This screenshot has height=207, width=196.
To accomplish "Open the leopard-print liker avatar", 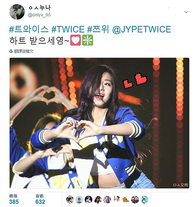I will coord(126,199).
